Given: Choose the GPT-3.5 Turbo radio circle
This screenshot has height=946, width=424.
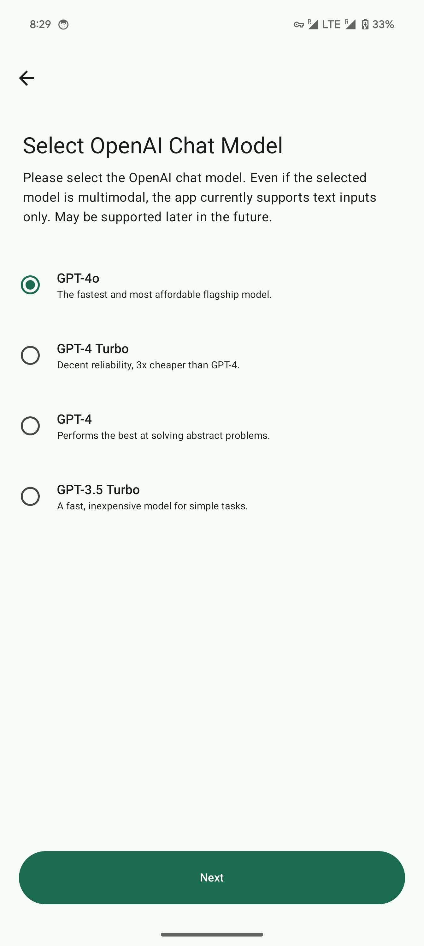Looking at the screenshot, I should tap(30, 496).
